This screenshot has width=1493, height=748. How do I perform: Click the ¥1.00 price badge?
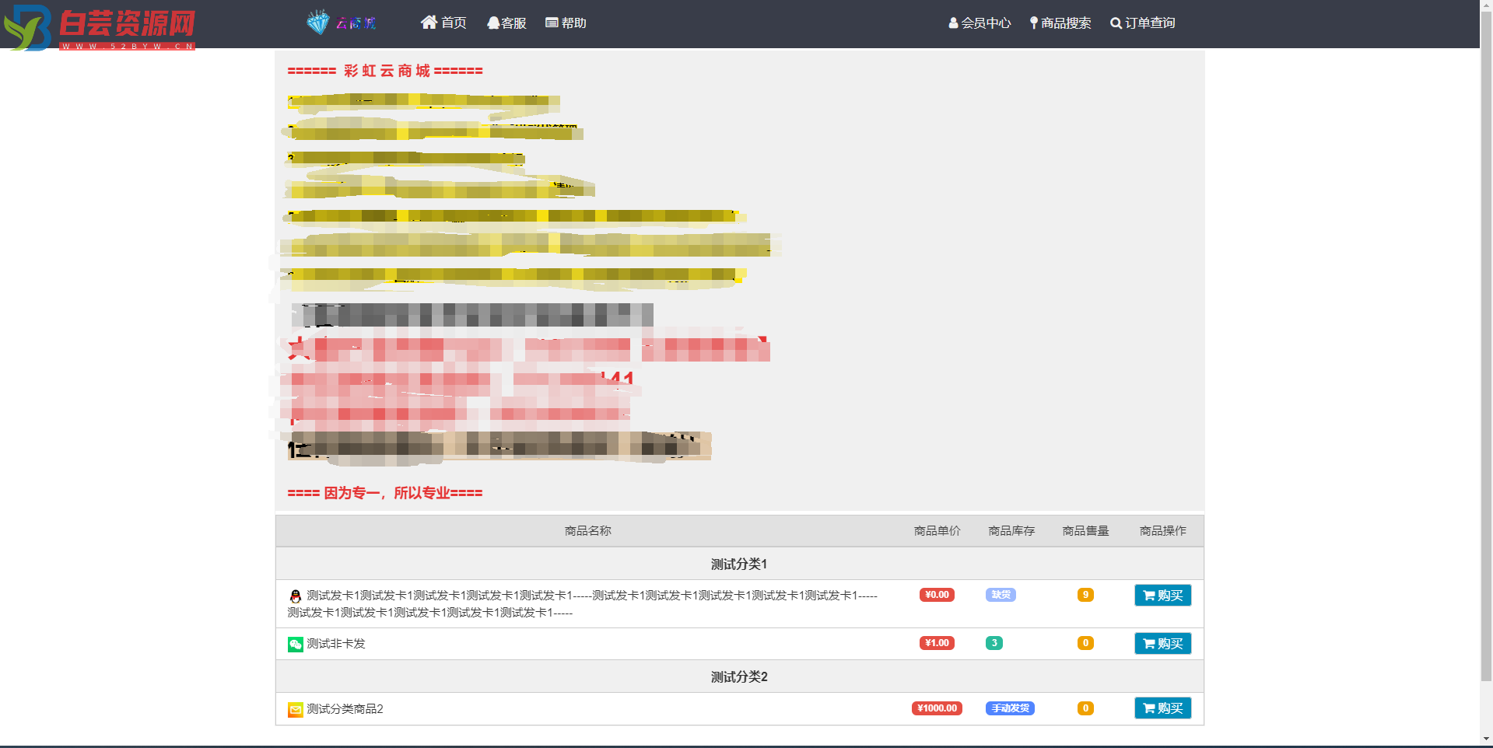tap(937, 643)
